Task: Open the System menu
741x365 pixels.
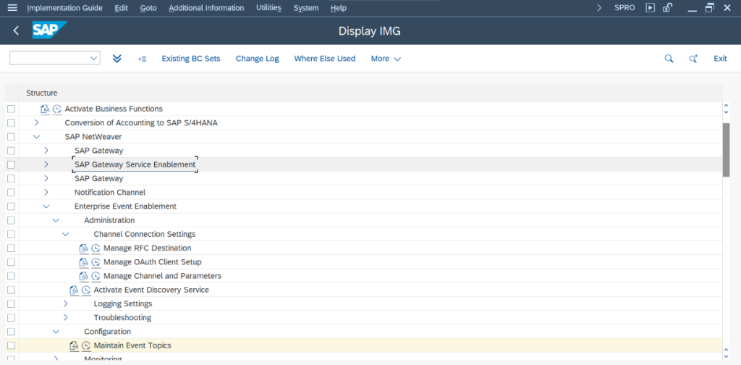Action: point(306,7)
